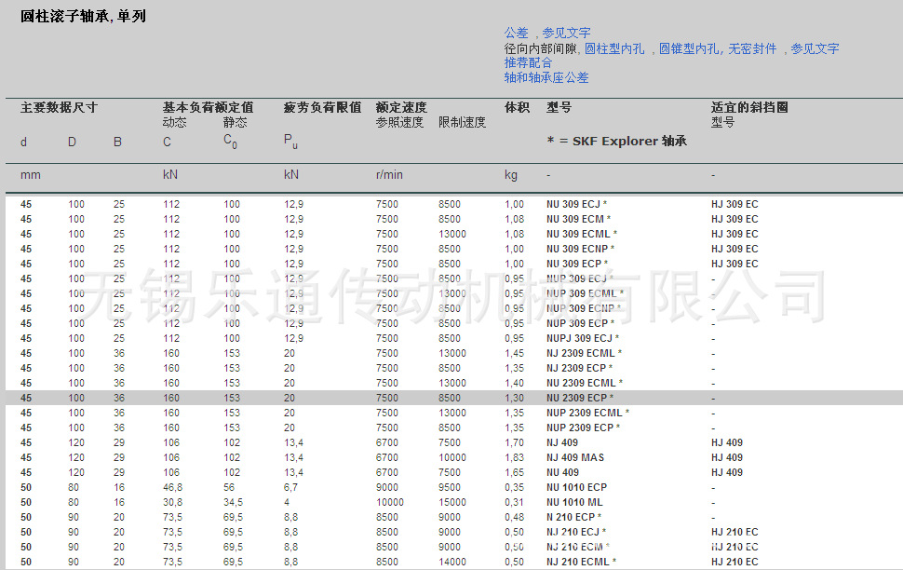
Task: Click the 静态 subheader
Action: coord(235,122)
